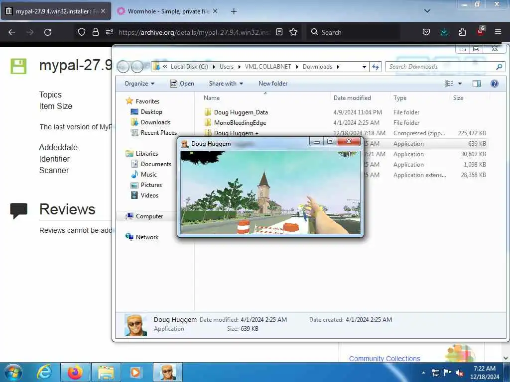The height and width of the screenshot is (382, 510).
Task: Select Doug Huggem_Data folder
Action: (241, 112)
